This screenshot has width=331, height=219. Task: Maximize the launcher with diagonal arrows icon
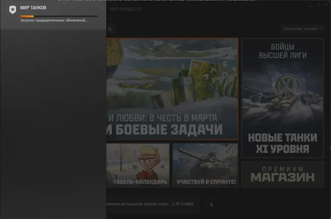318,5
